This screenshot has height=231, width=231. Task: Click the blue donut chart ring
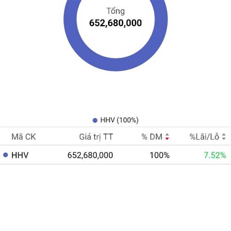[115, 65]
